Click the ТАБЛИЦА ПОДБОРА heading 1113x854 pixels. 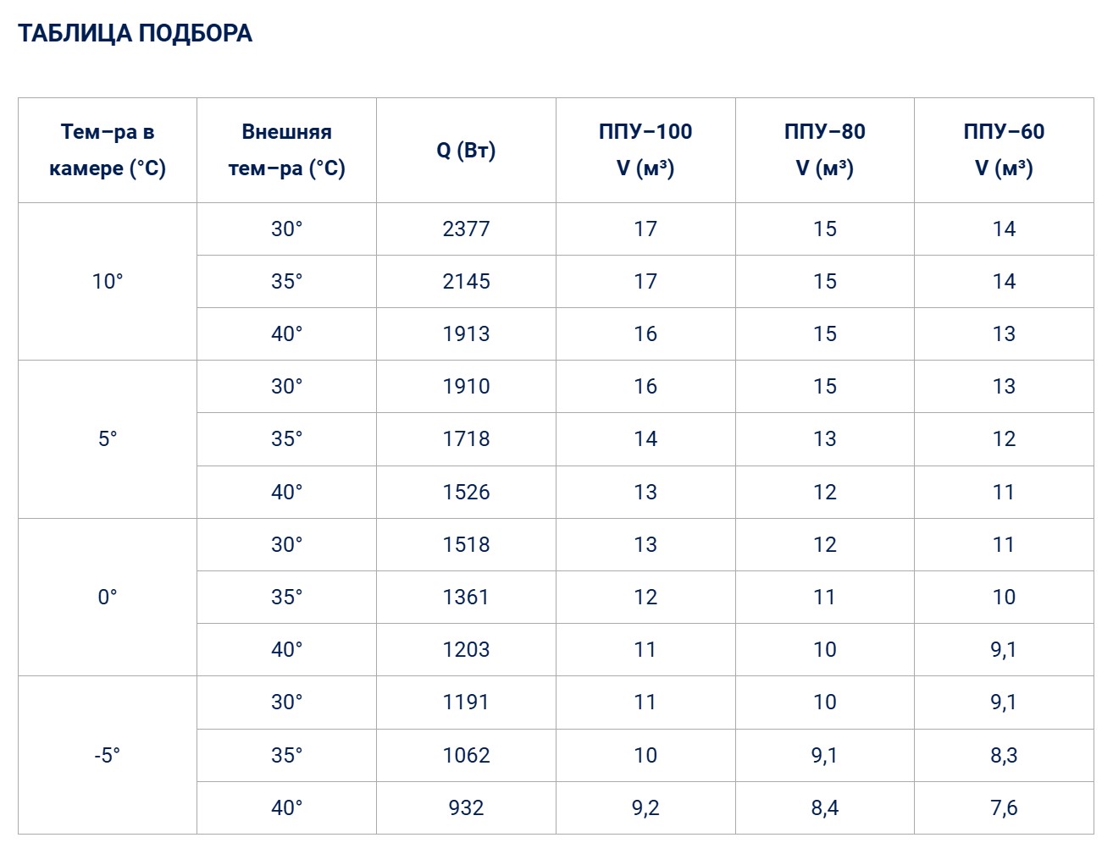point(135,34)
